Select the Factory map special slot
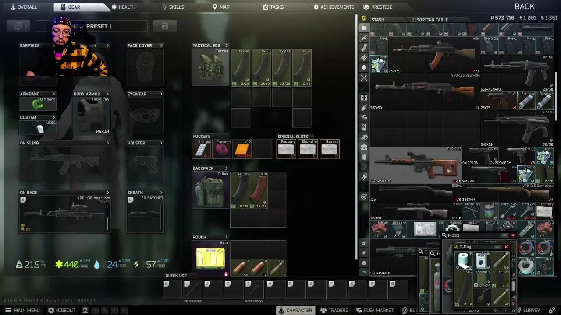Viewport: 561px width, 315px height. (x=286, y=149)
